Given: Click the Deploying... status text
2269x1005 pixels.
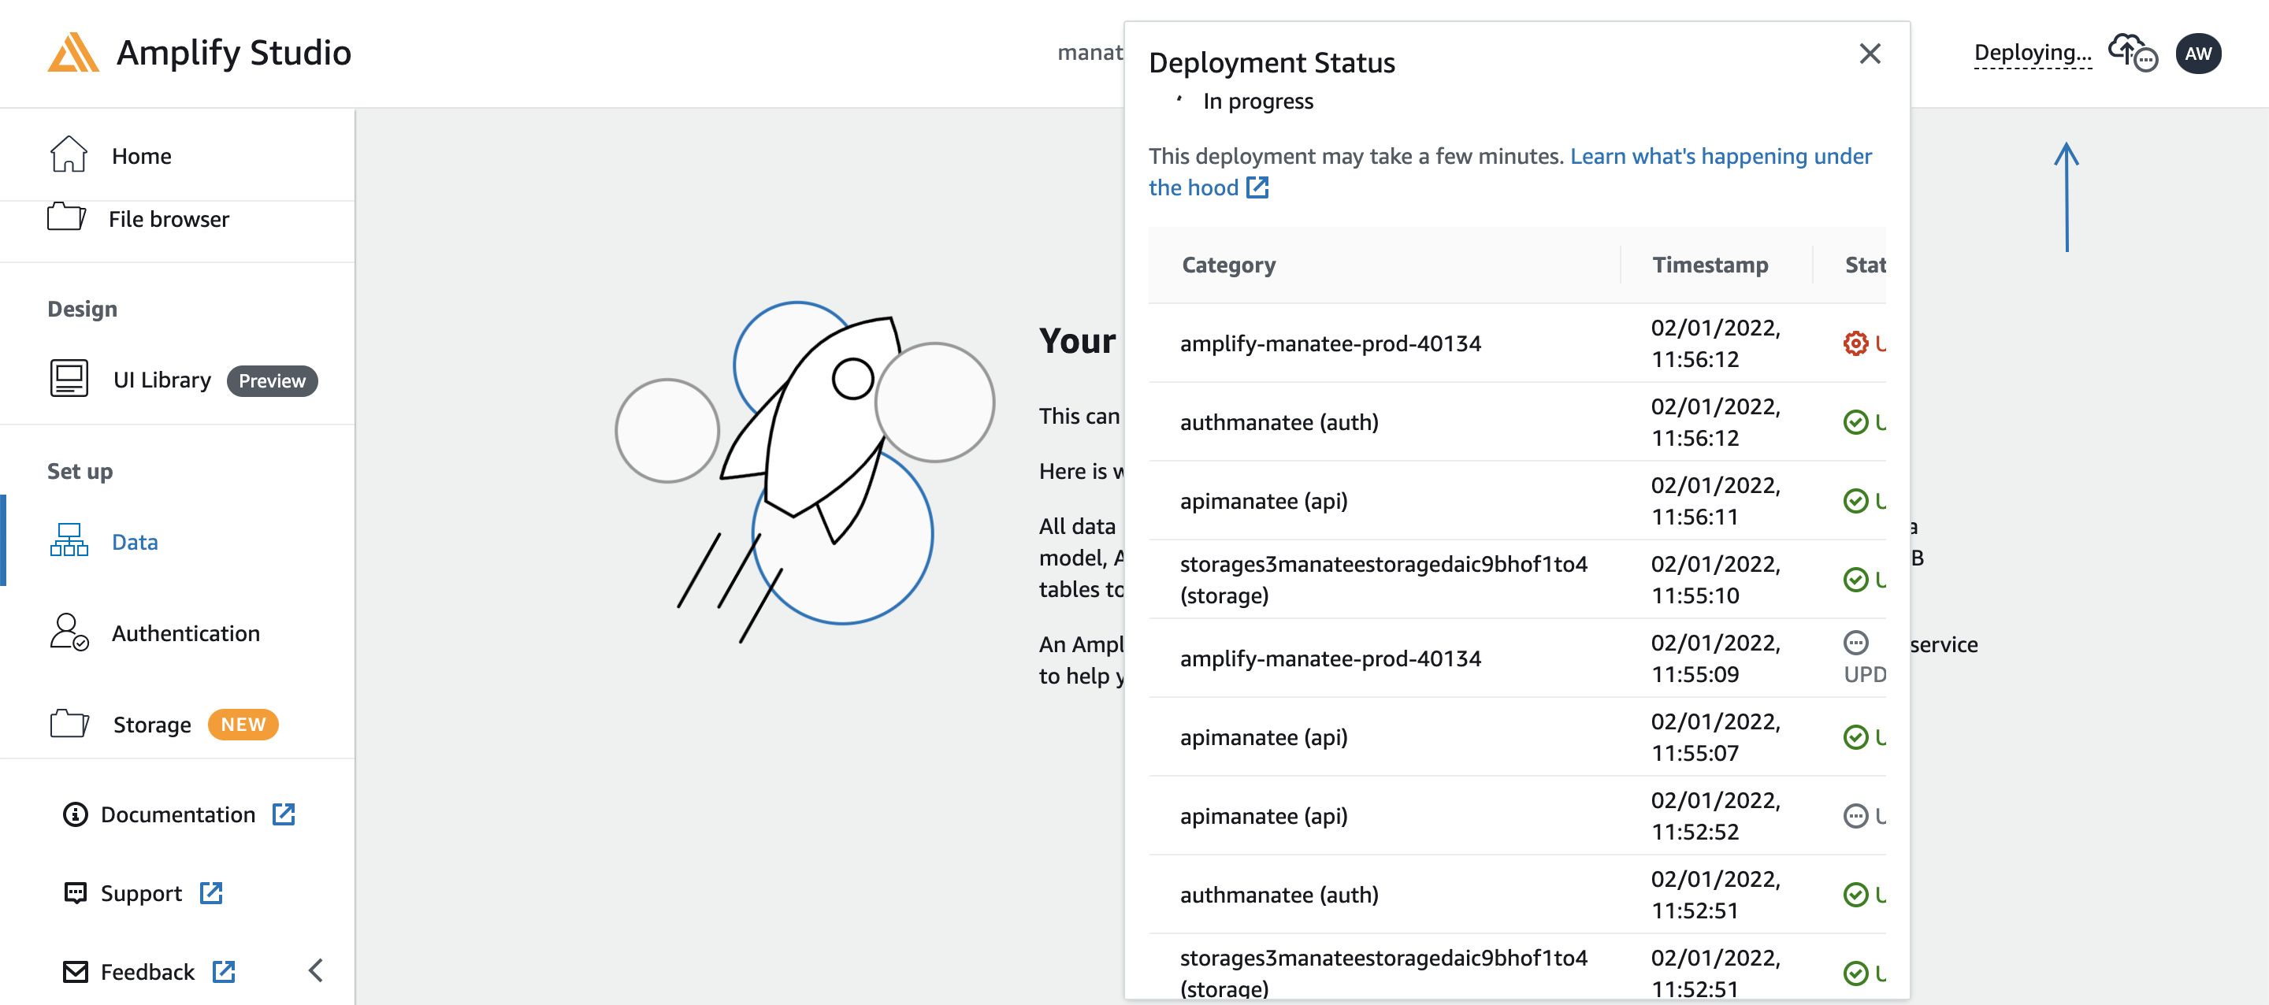Looking at the screenshot, I should [x=2032, y=53].
